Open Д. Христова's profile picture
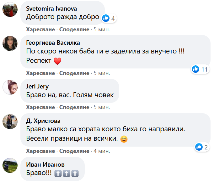This screenshot has height=181, width=214. tap(10, 121)
